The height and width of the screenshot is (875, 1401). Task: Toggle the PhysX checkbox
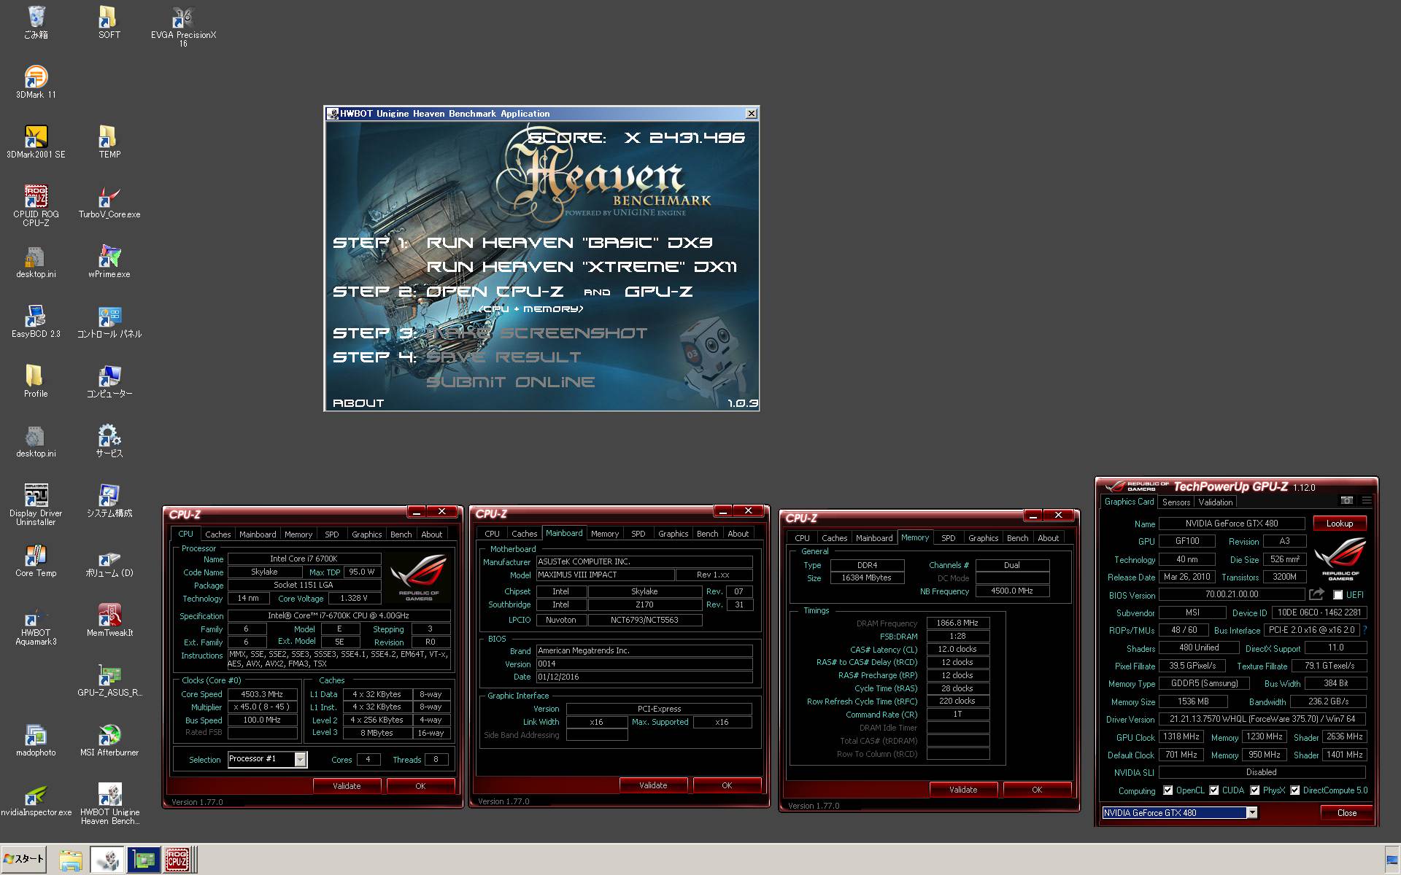click(1254, 790)
